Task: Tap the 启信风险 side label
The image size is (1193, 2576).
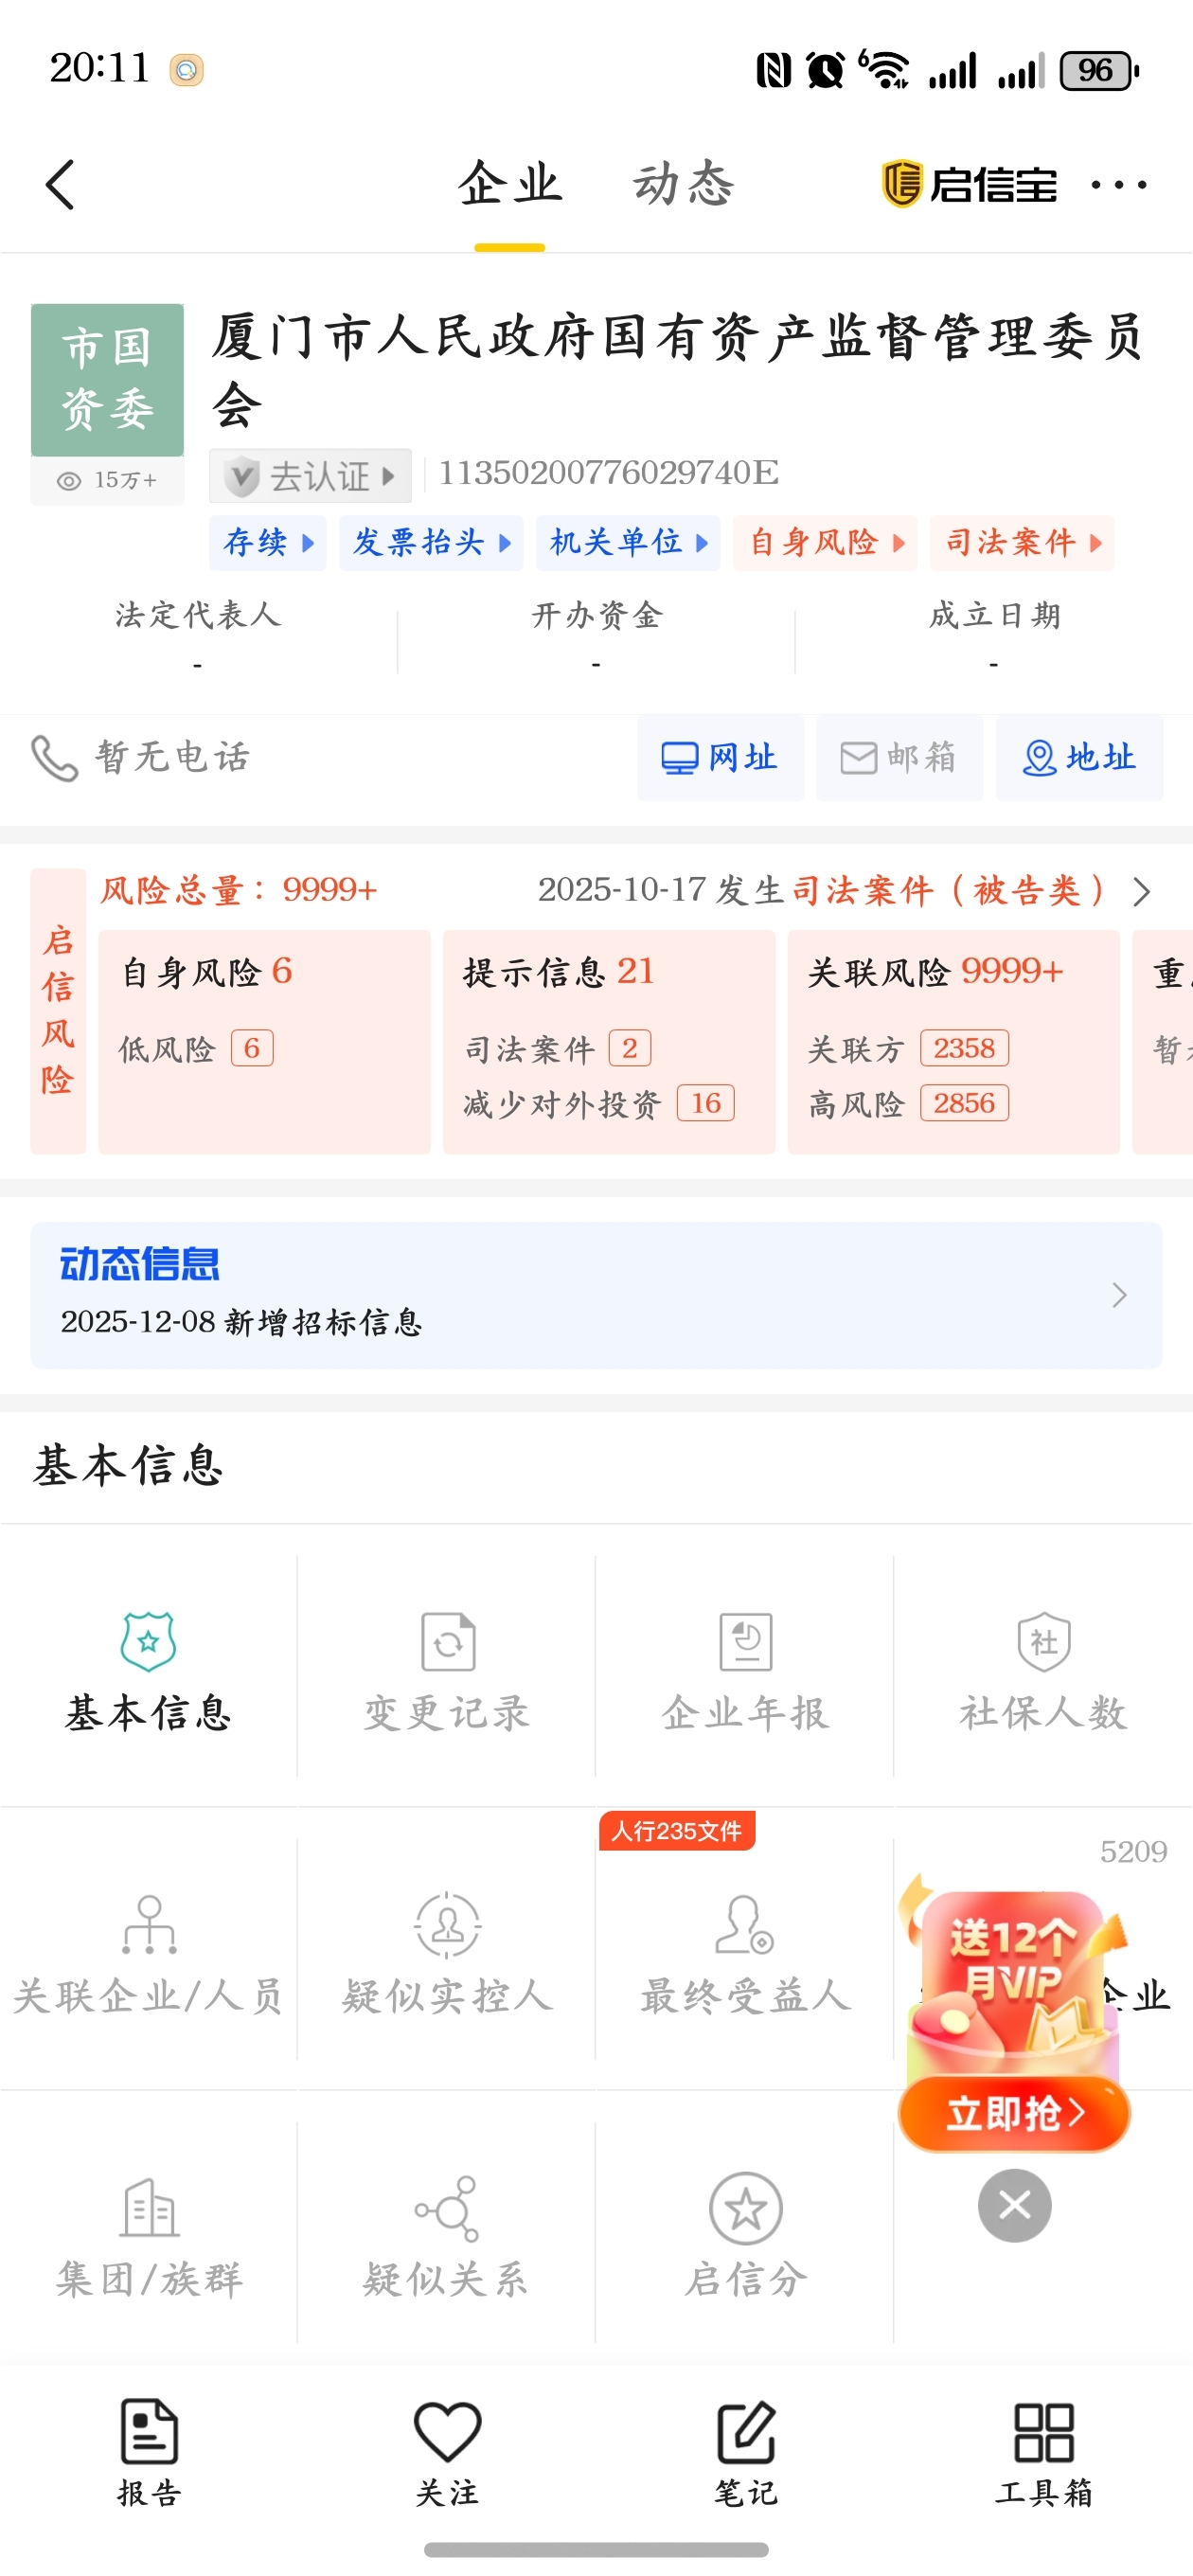Action: [58, 1011]
